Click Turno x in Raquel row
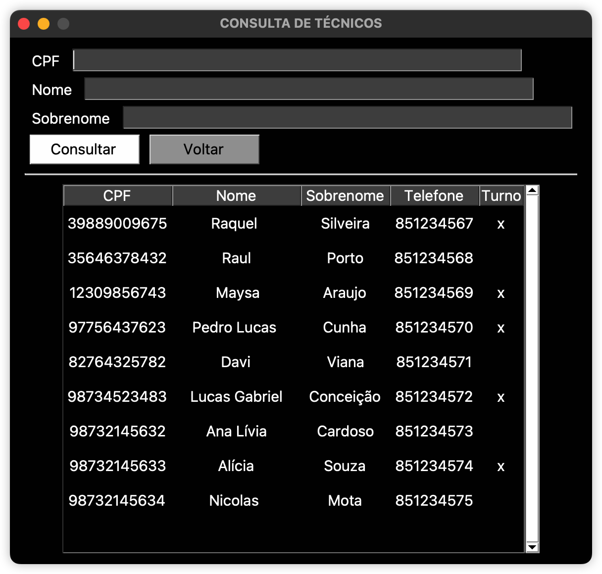The image size is (602, 574). pyautogui.click(x=501, y=225)
